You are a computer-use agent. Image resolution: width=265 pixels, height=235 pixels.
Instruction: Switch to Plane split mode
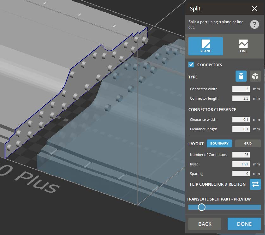pyautogui.click(x=205, y=46)
